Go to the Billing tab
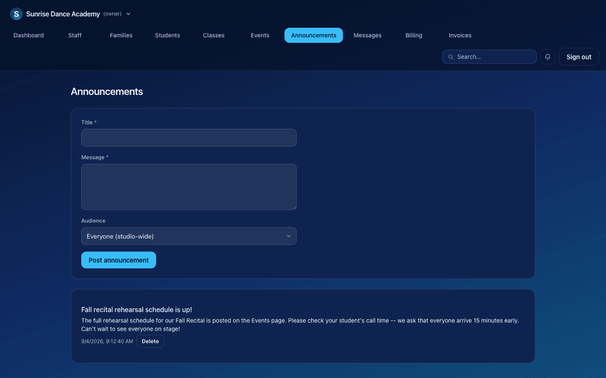Screen dimensions: 606x378 414,35
